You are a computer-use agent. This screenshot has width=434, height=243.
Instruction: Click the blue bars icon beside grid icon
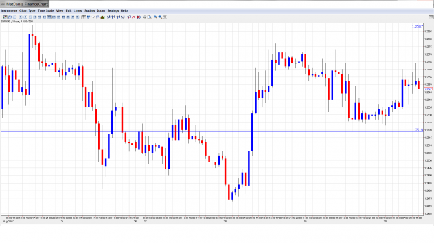point(88,17)
